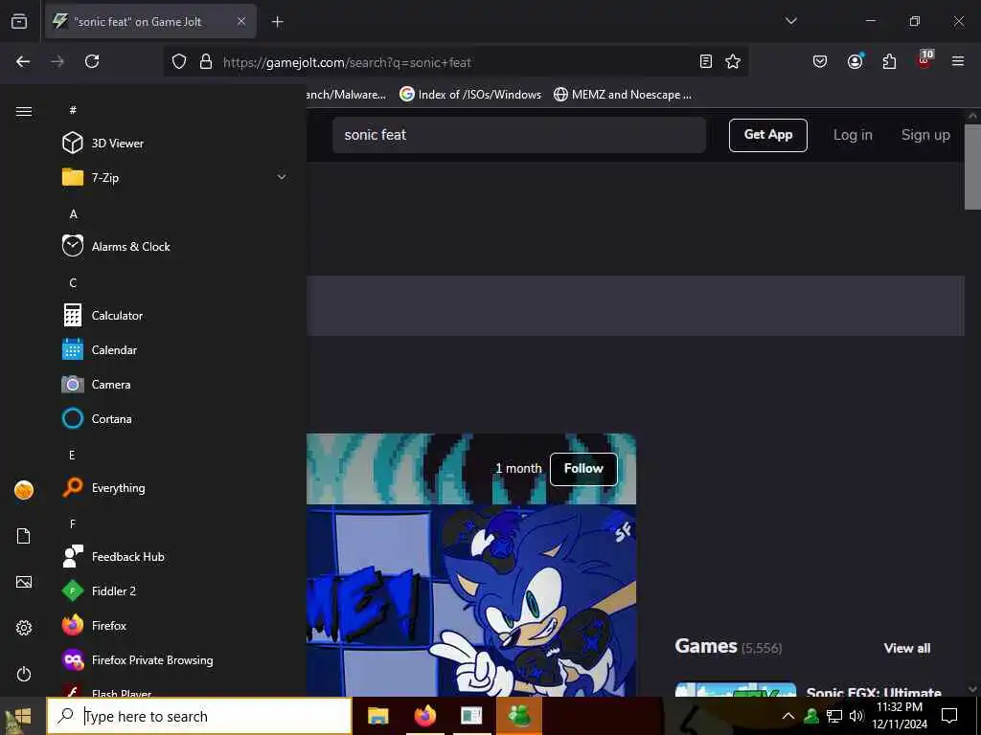Select the letter C group header

tap(73, 282)
